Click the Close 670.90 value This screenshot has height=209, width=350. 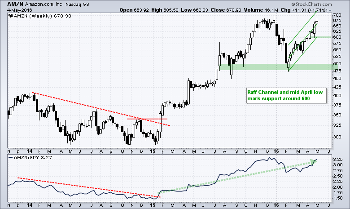click(226, 10)
